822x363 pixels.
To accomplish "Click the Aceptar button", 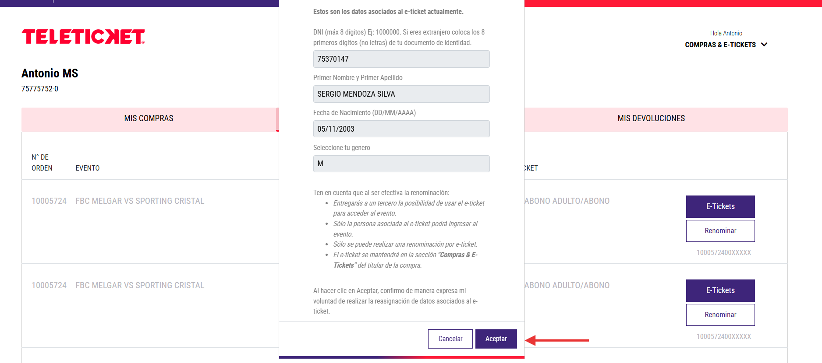I will pos(496,339).
